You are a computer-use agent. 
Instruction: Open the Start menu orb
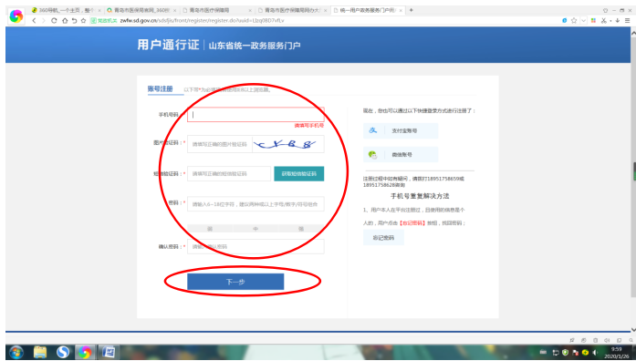16,352
